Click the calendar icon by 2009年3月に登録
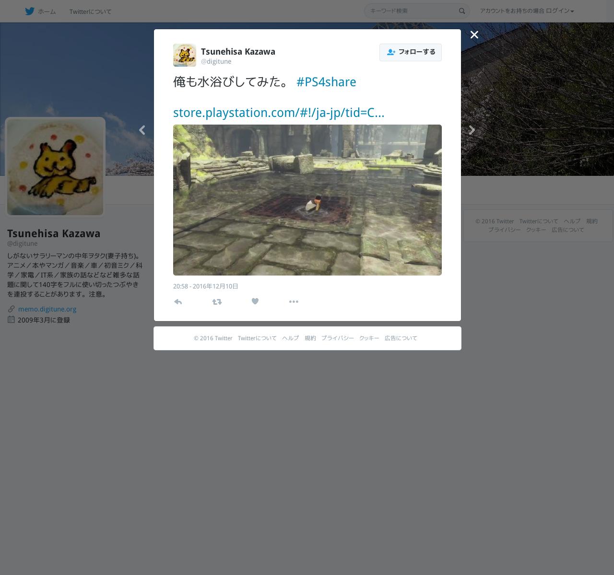614x575 pixels. (11, 320)
